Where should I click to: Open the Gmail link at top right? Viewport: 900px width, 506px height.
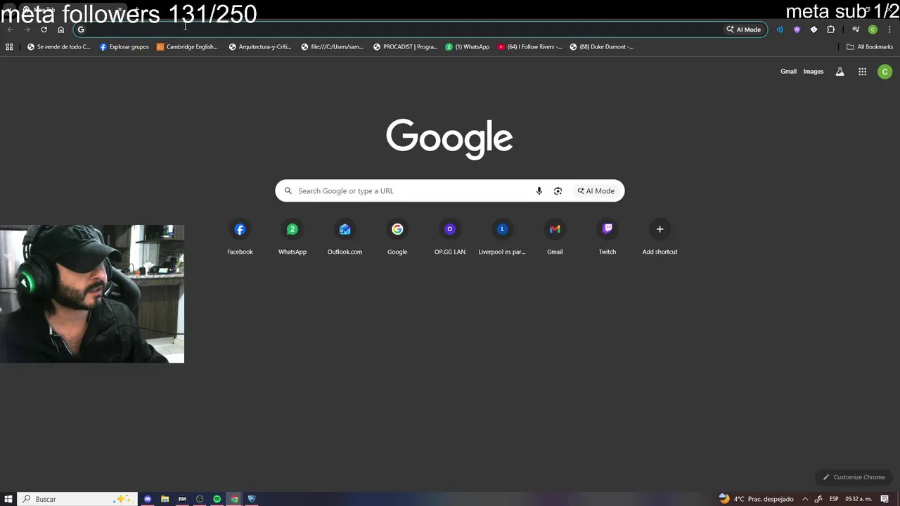click(788, 72)
